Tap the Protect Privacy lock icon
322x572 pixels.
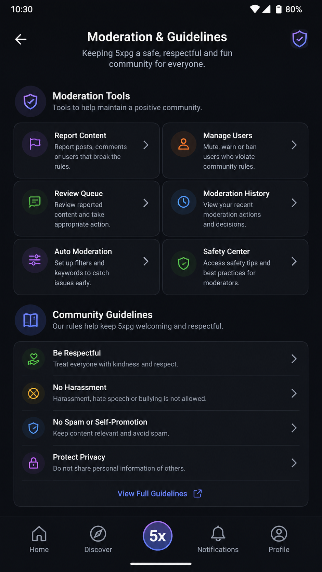point(34,463)
